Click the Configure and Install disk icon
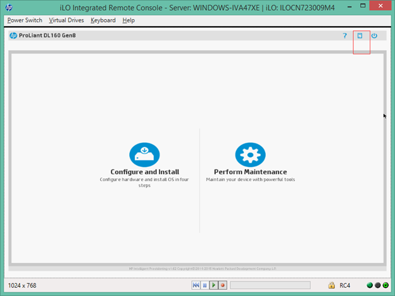Image resolution: width=395 pixels, height=296 pixels. click(x=144, y=155)
